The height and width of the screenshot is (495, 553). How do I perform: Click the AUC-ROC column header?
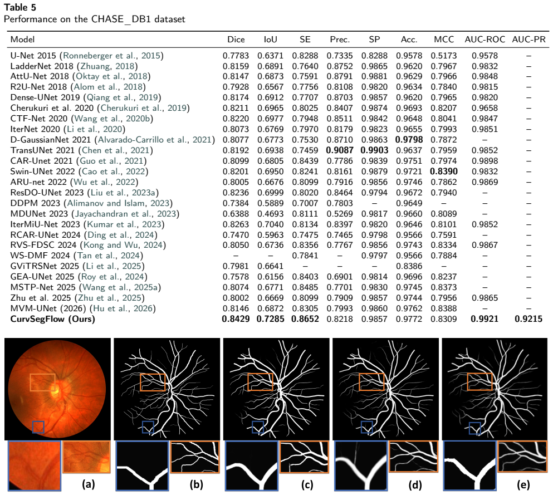tap(485, 40)
